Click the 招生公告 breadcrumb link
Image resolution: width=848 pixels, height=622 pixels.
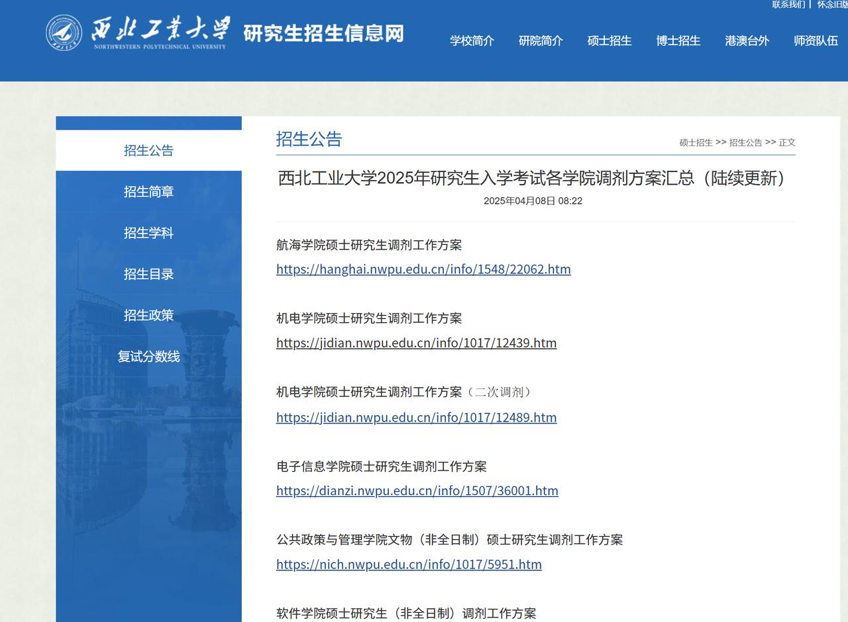click(x=745, y=142)
